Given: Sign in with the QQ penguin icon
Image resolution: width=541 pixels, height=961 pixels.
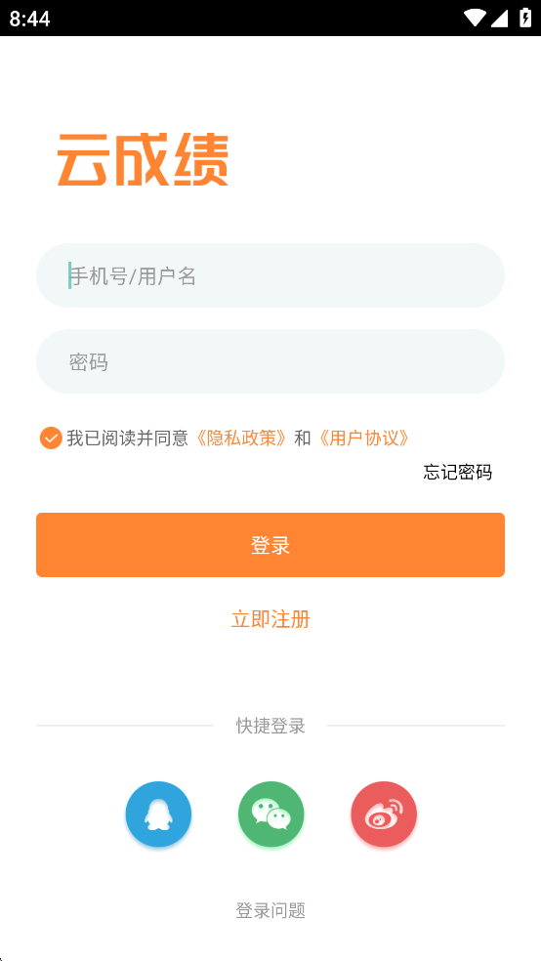Looking at the screenshot, I should tap(158, 814).
